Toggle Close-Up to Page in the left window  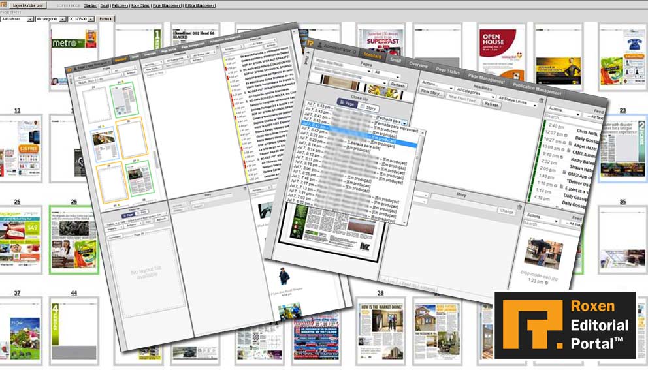coord(129,215)
